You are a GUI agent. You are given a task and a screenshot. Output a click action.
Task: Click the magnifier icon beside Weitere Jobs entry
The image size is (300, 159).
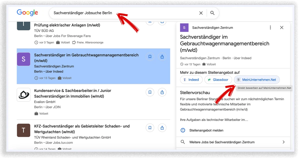pyautogui.click(x=183, y=142)
